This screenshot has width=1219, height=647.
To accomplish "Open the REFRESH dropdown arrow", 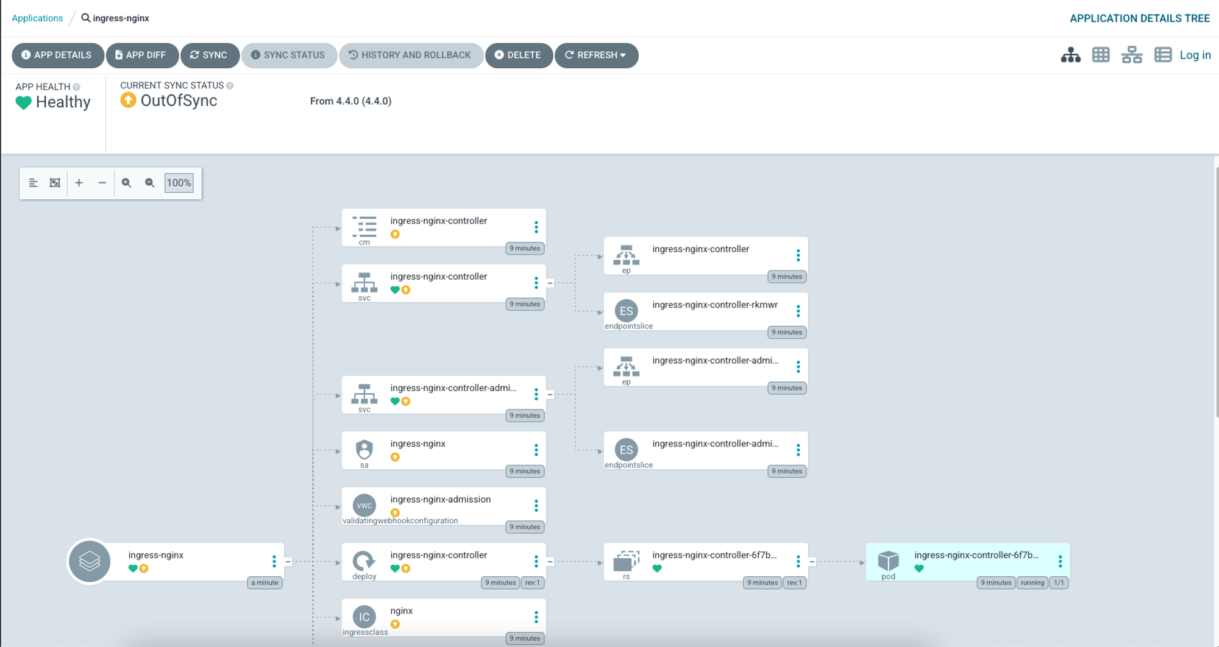I will pos(623,55).
